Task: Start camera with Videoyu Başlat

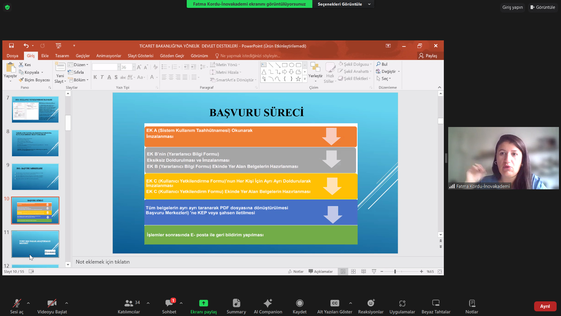Action: click(52, 303)
